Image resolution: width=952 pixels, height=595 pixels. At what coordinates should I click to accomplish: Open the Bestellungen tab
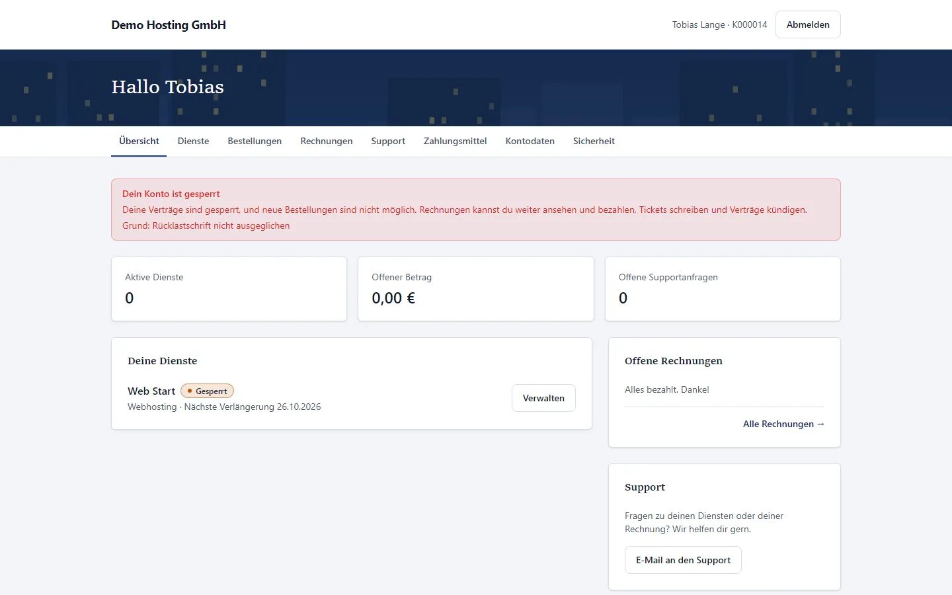tap(255, 141)
